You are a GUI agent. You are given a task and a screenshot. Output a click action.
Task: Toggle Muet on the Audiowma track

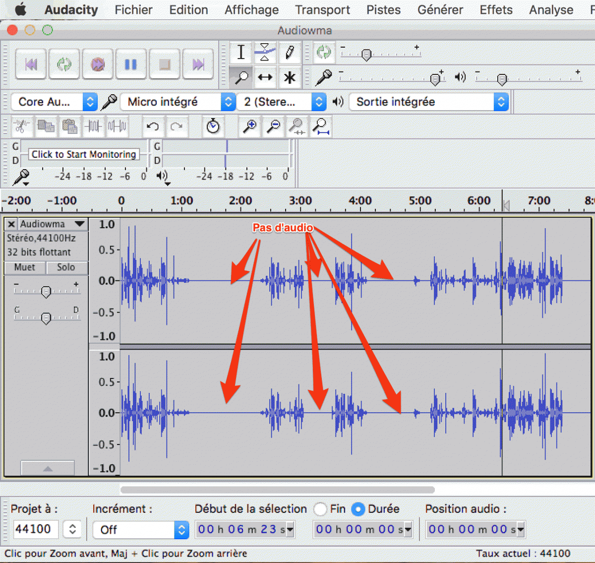(25, 267)
